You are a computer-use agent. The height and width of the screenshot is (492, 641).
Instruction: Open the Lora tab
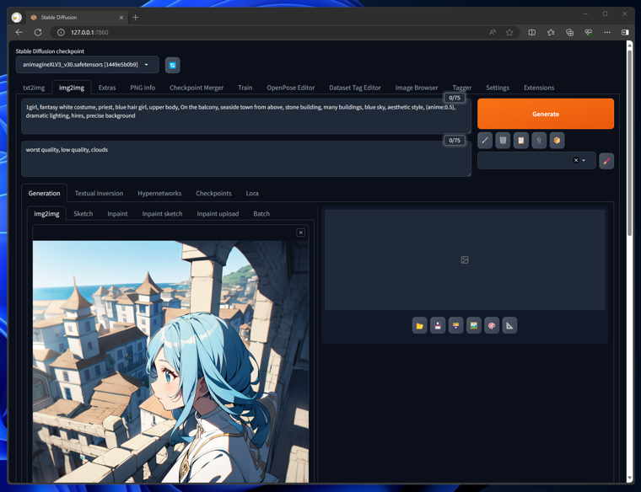pos(252,194)
